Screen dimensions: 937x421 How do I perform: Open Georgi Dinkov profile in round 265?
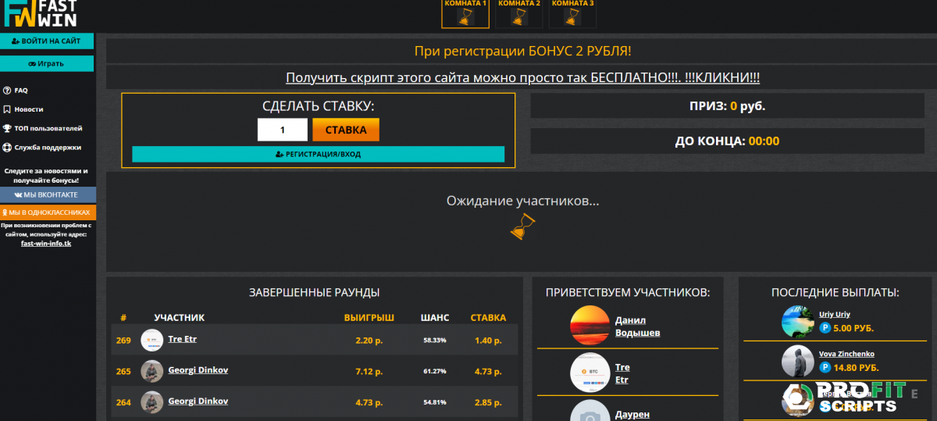pyautogui.click(x=198, y=369)
